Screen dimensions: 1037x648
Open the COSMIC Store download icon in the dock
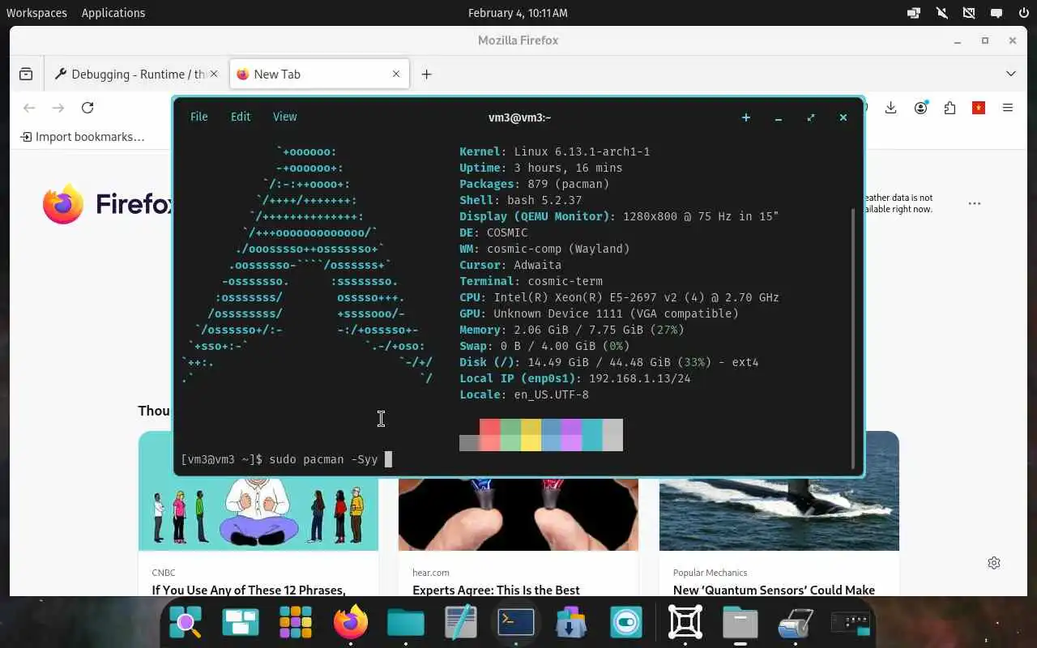[571, 622]
